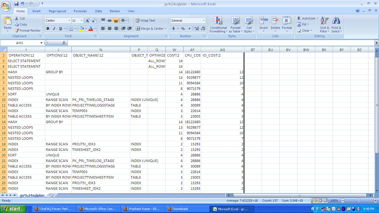
Task: Expand the General number format dropdown
Action: (204, 21)
